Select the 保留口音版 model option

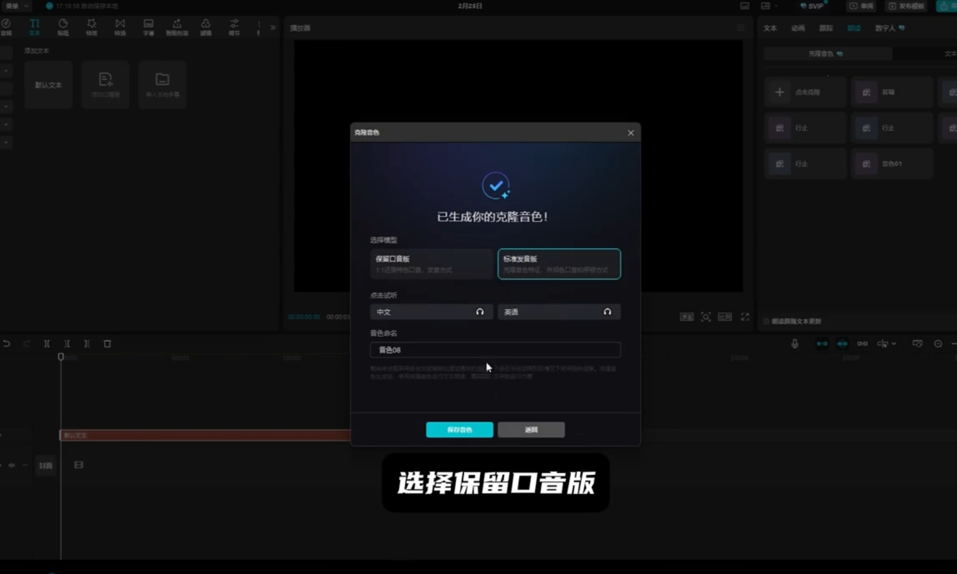point(431,264)
